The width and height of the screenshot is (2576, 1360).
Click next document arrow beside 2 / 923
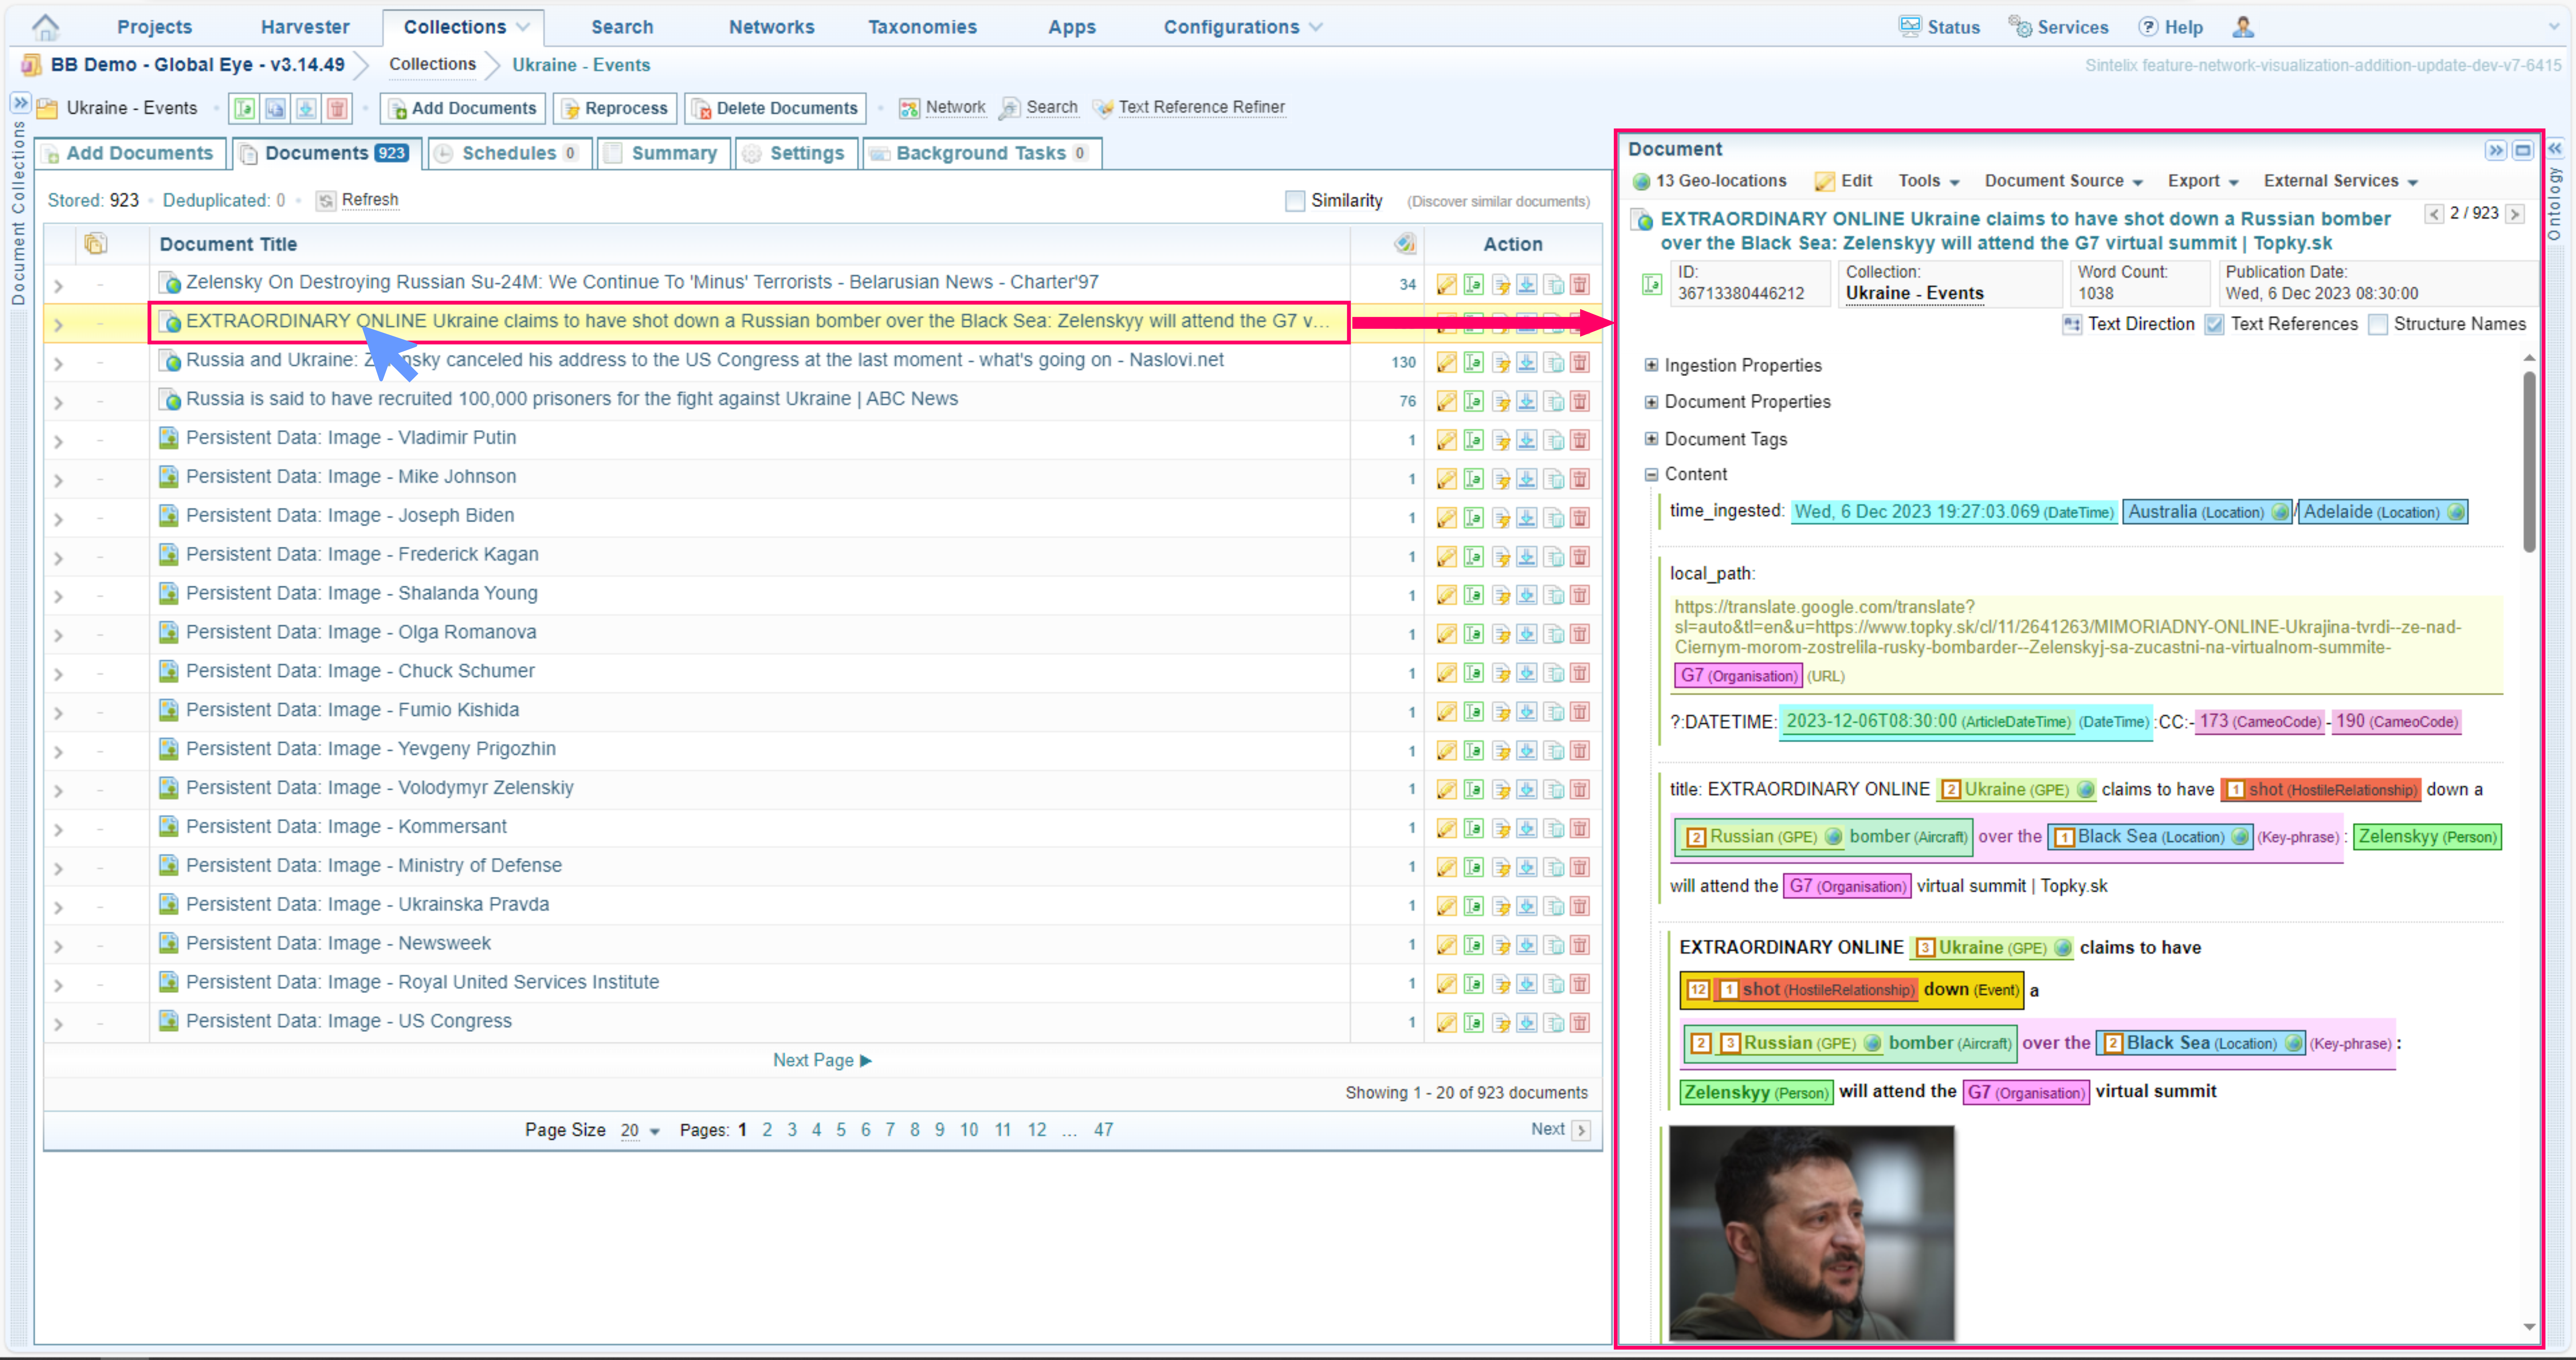[x=2515, y=214]
